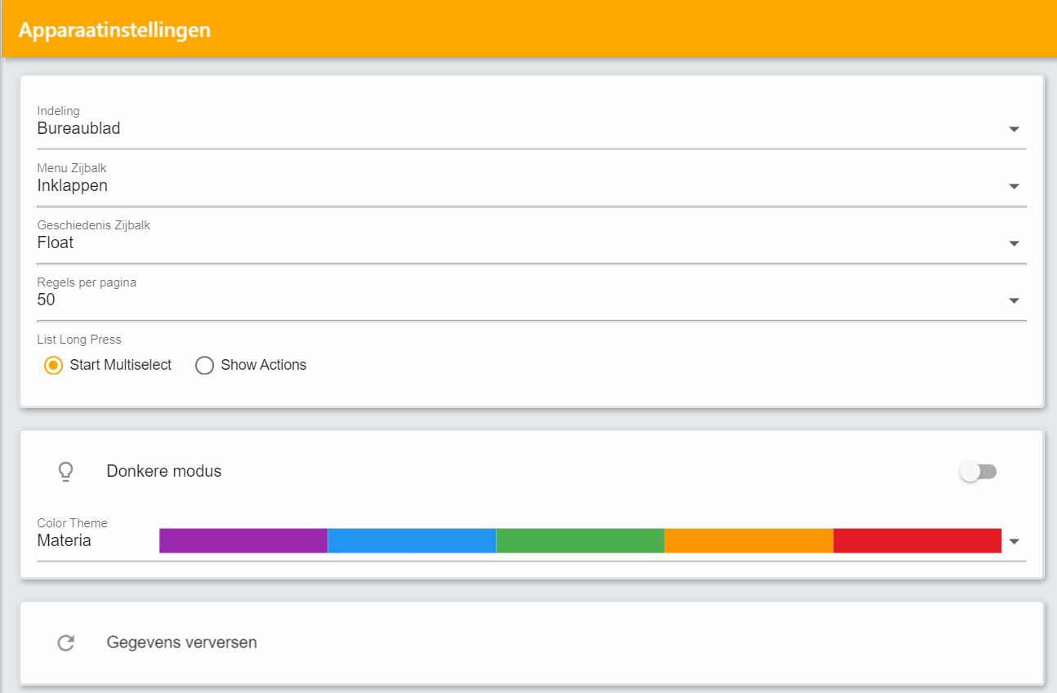Image resolution: width=1057 pixels, height=693 pixels.
Task: Click the Color Theme dropdown arrow
Action: click(x=1014, y=540)
